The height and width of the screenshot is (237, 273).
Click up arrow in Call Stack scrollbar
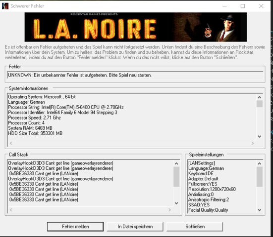pyautogui.click(x=176, y=163)
